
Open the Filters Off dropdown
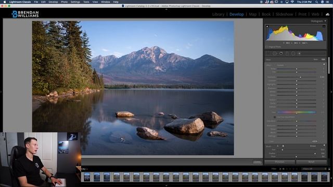coord(314,169)
